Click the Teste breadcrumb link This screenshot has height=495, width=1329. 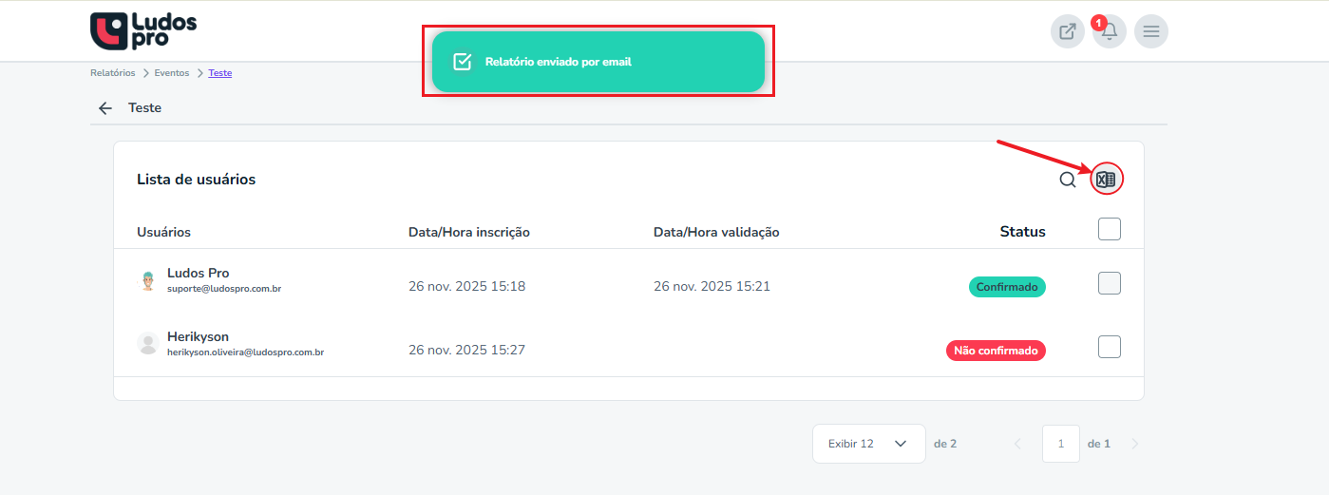tap(220, 73)
